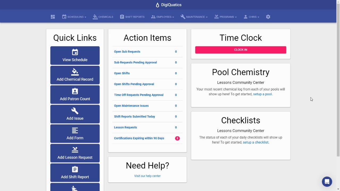Click the Chemicals bucket icon in navbar
The image size is (340, 191).
pos(95,17)
